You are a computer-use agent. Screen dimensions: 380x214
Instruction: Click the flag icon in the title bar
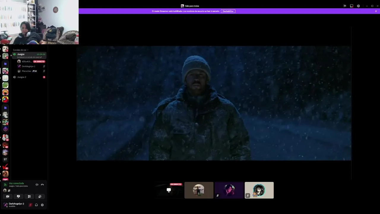tap(345, 6)
